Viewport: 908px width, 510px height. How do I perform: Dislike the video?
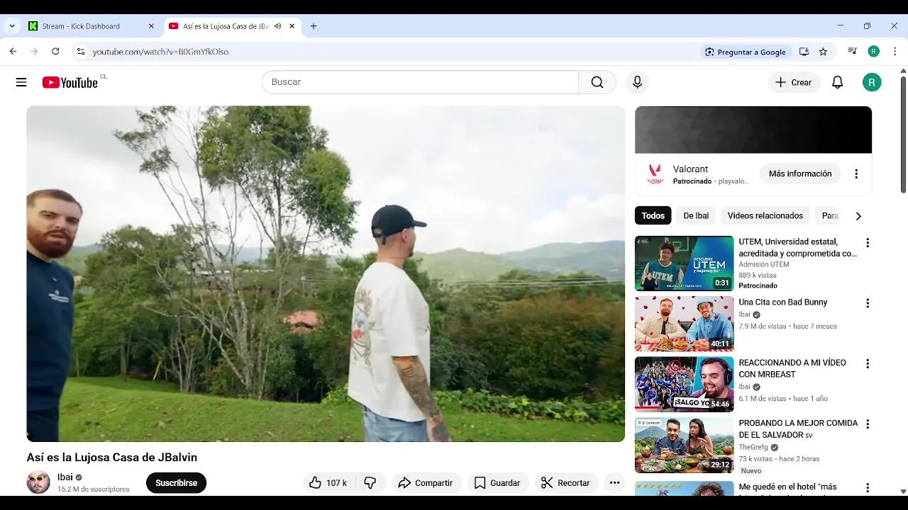370,483
